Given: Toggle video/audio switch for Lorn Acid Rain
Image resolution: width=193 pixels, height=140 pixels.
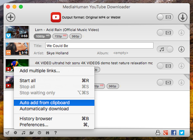Looking at the screenshot, I should pos(165,33).
